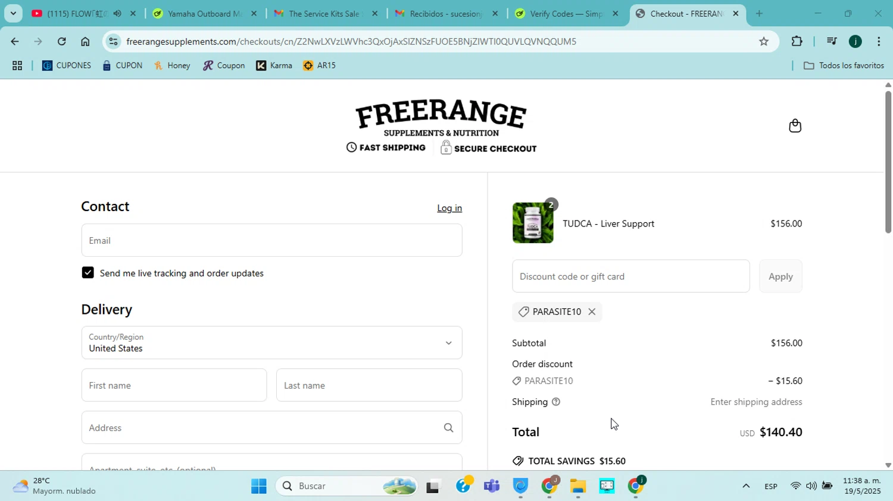Open the weather widget on taskbar
The height and width of the screenshot is (501, 893).
click(55, 486)
